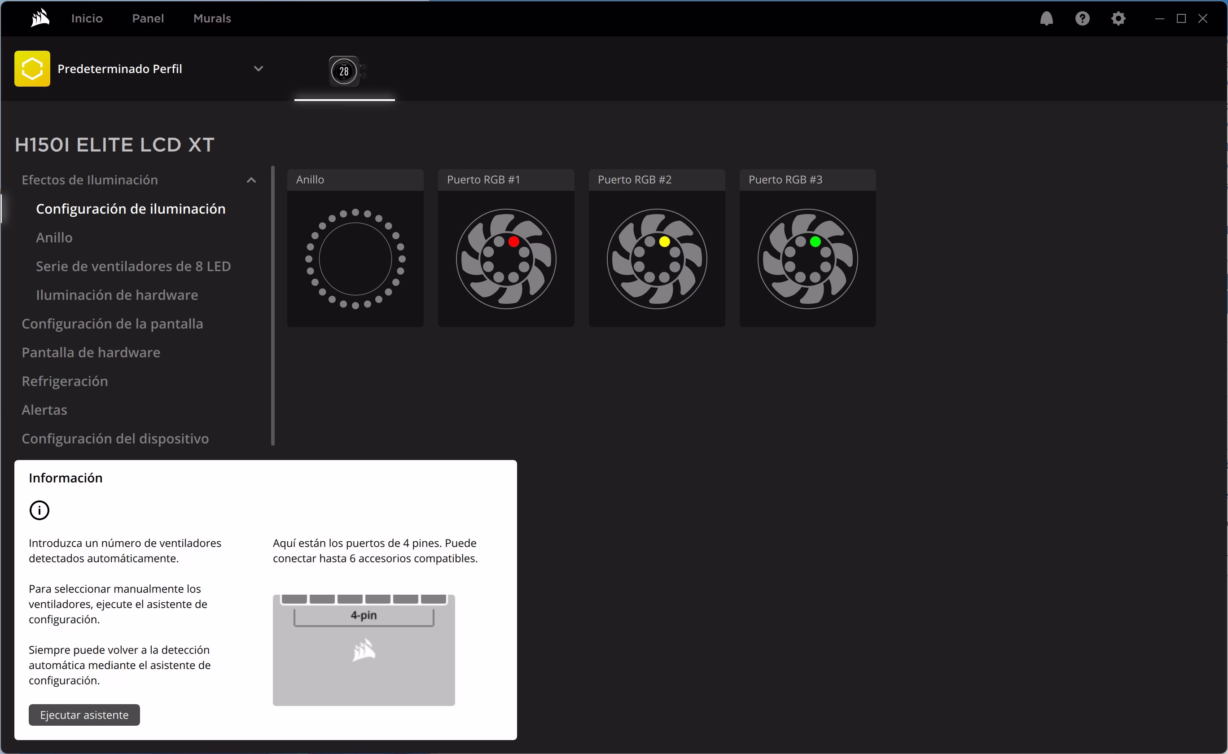Screen dimensions: 1228x754
Task: Click the Anillo LED ring graphic
Action: [x=355, y=259]
